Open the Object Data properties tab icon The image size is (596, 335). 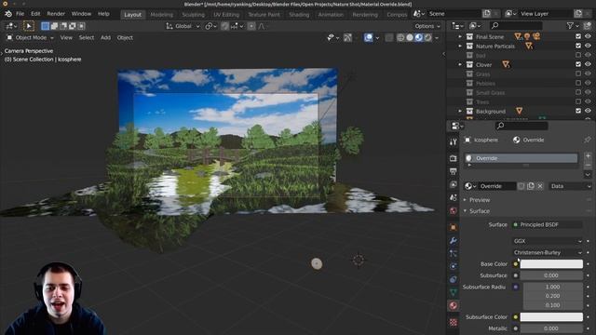[453, 292]
